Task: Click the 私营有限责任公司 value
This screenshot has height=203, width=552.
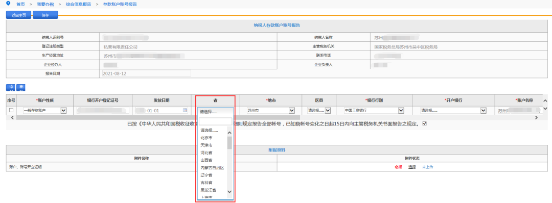Action: tap(121, 47)
